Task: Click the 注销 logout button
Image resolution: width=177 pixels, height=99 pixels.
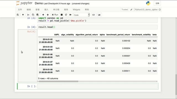Action: pos(157,3)
